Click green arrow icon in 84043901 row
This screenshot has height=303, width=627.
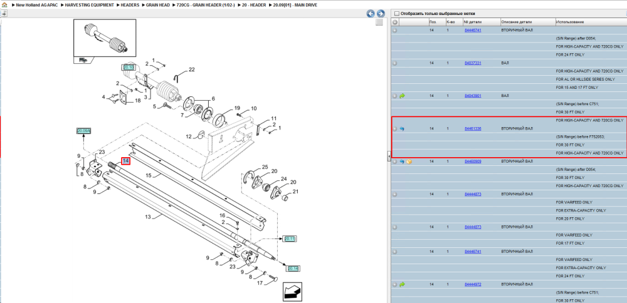(403, 96)
